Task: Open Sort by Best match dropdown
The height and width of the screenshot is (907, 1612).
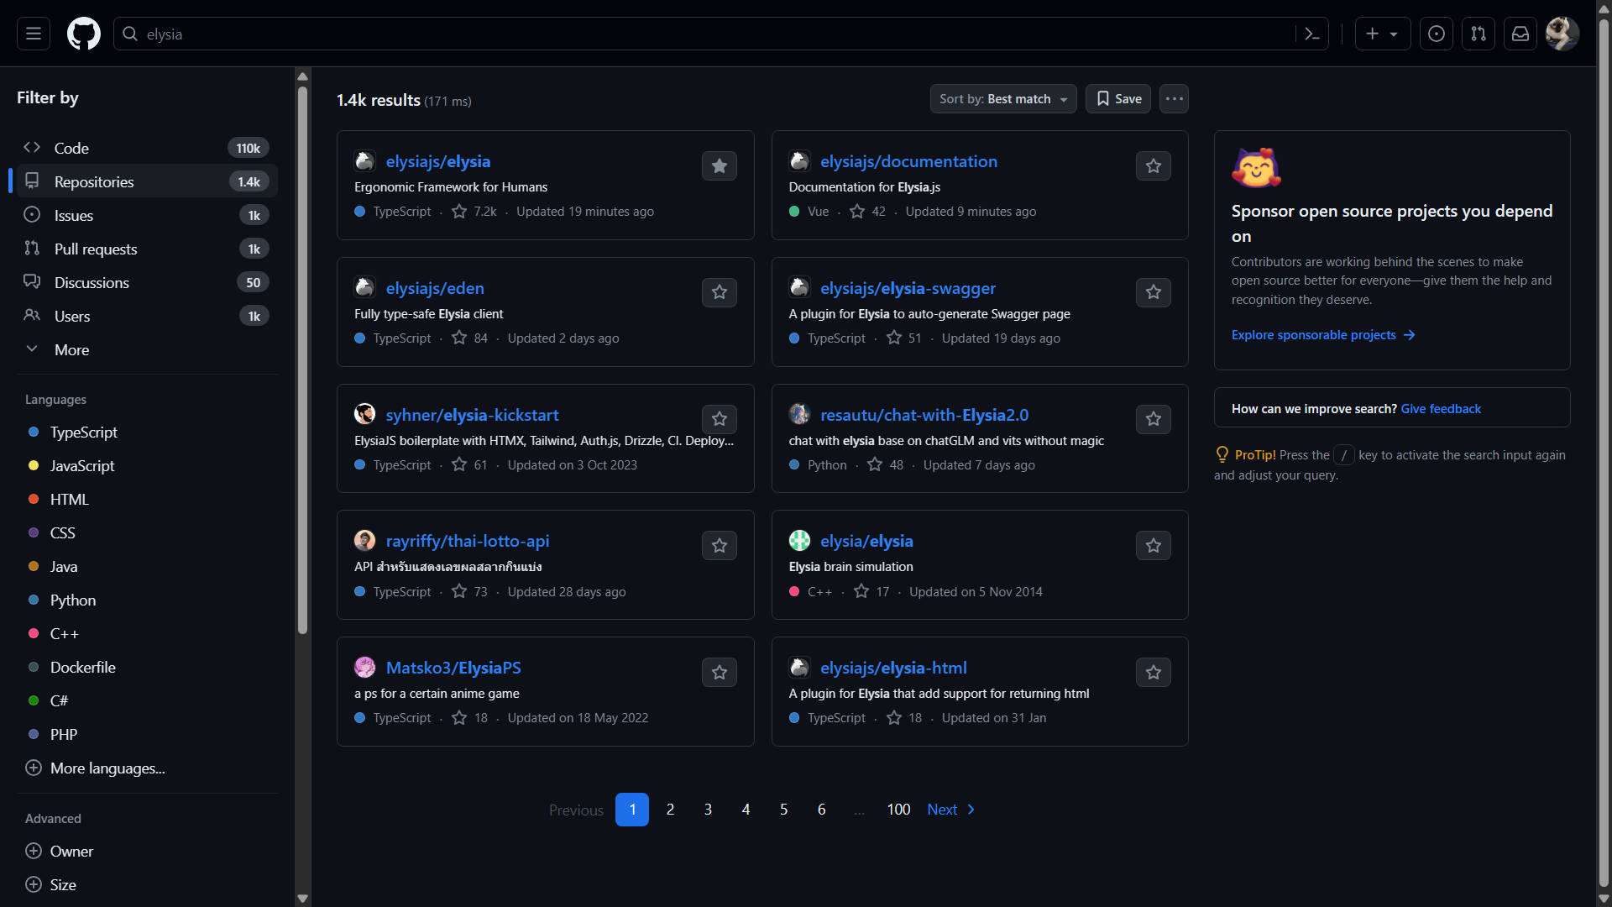Action: (1002, 99)
